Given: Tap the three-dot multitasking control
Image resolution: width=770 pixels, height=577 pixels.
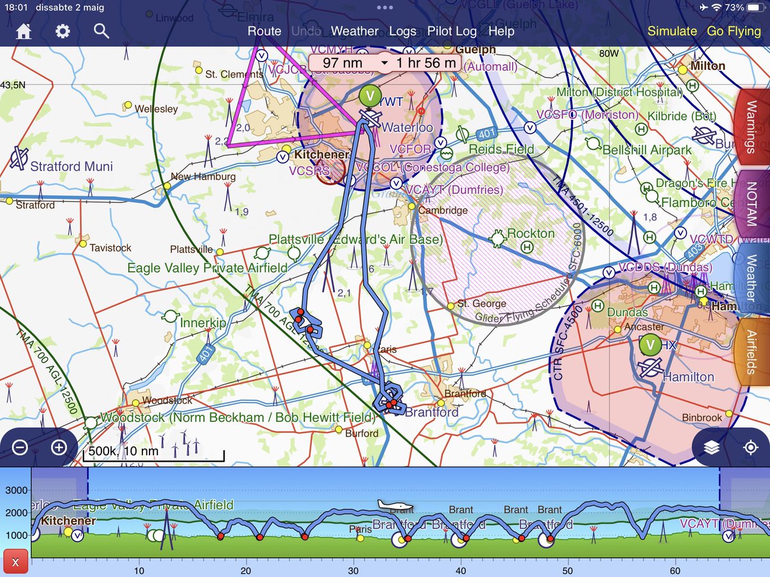Looking at the screenshot, I should 385,7.
